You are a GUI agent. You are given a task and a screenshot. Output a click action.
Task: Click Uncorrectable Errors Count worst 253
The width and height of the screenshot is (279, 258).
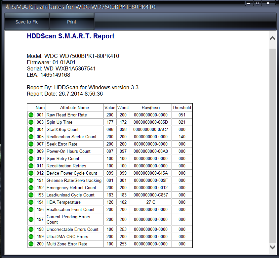(123, 229)
